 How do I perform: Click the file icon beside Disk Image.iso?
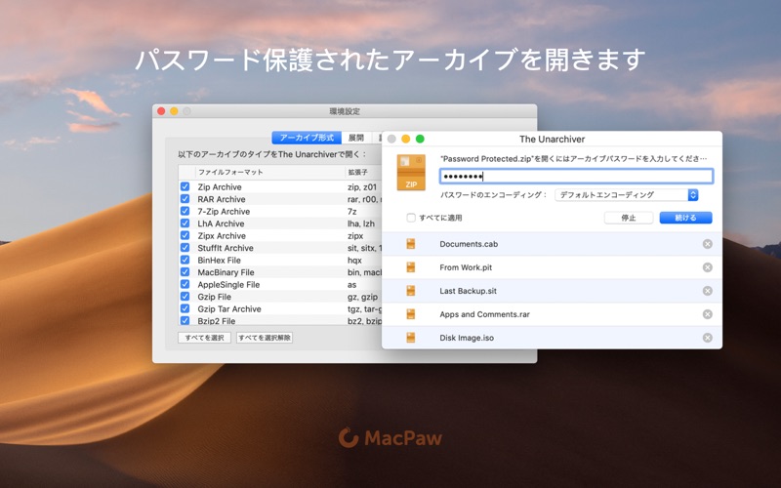(410, 338)
